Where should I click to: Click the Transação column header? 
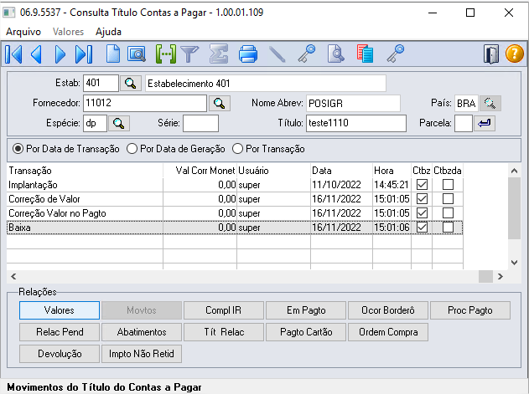tap(85, 171)
